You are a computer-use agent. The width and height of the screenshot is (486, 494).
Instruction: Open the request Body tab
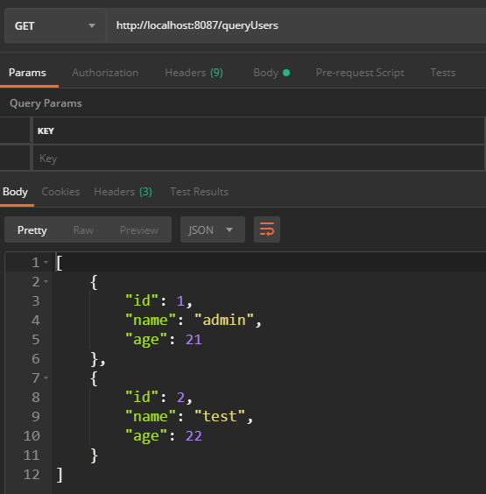tap(271, 73)
